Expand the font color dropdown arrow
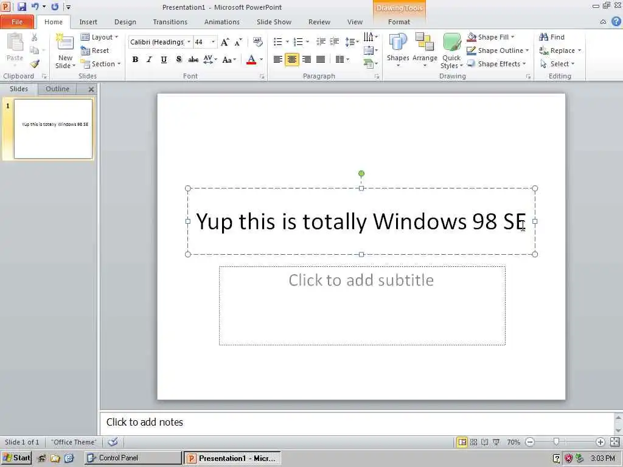623x467 pixels. (261, 60)
